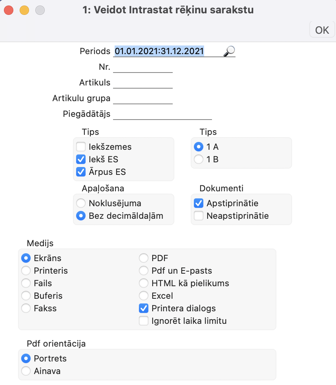Select the 1 B type option
This screenshot has height=385, width=336.
(199, 160)
